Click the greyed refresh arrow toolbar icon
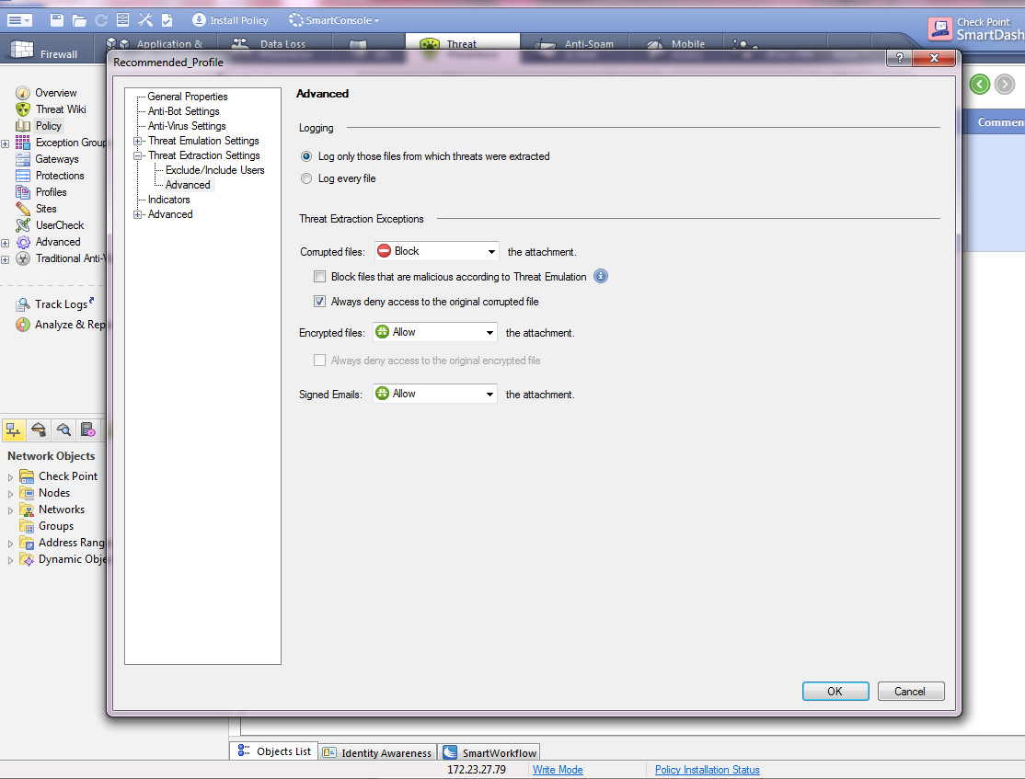 pos(101,20)
